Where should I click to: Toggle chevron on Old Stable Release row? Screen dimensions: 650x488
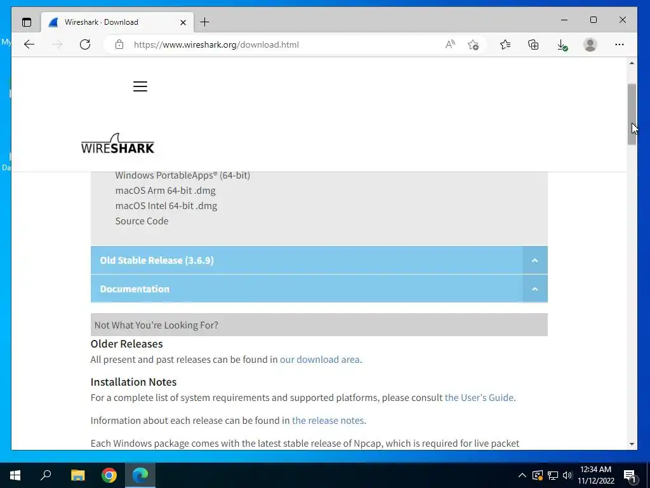tap(534, 260)
